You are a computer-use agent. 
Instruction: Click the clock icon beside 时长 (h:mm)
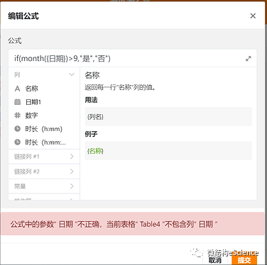(18, 129)
